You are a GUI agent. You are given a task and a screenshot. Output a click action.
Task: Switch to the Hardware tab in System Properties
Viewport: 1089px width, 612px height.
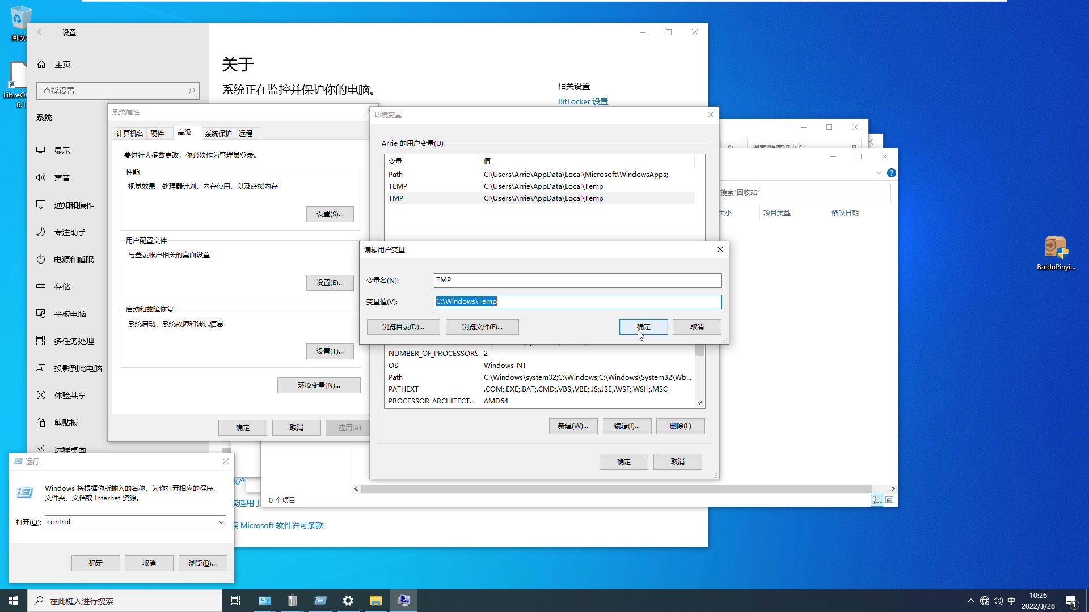click(x=157, y=134)
